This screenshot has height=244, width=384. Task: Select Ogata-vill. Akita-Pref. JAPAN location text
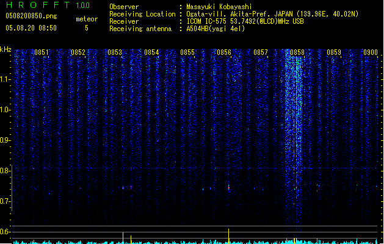(x=272, y=14)
